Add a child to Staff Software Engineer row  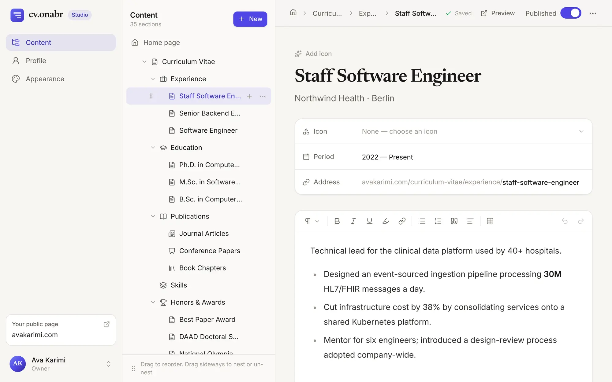pos(249,96)
